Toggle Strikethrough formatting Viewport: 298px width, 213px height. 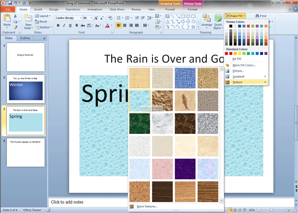click(83, 25)
